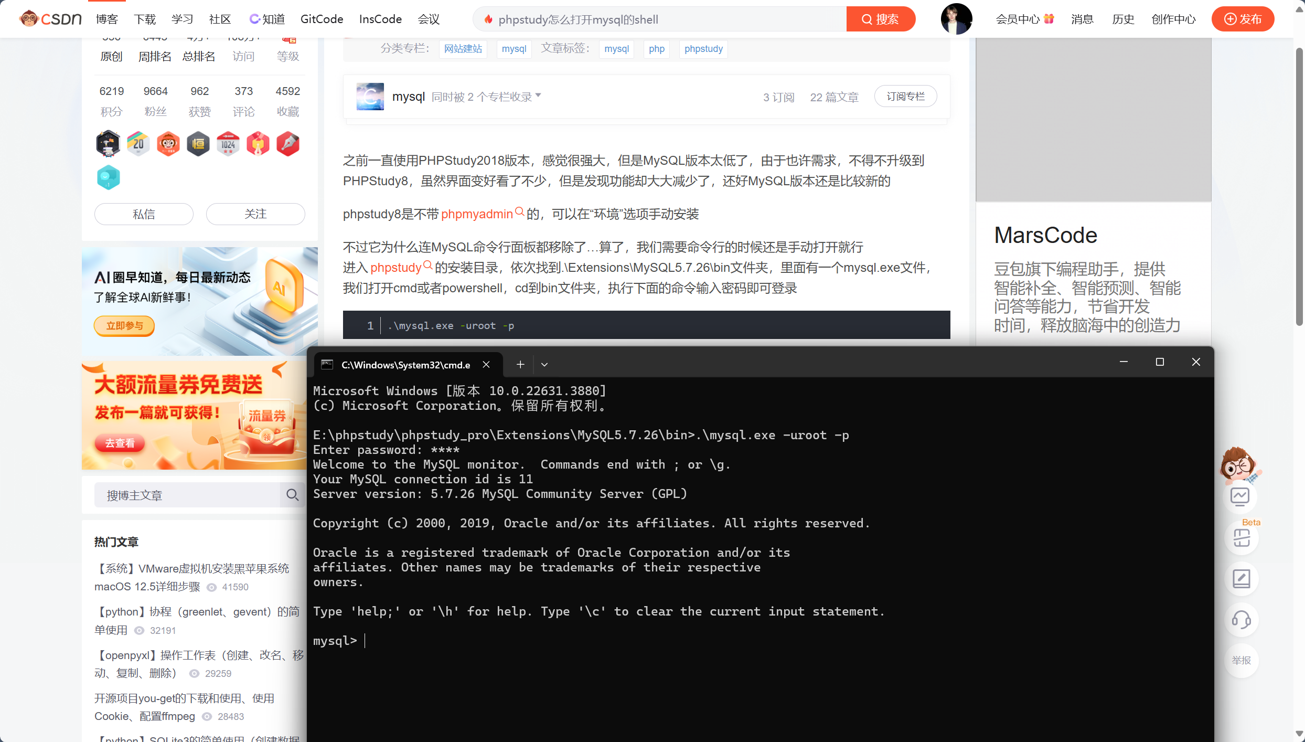Open InsCode in navigation bar
The image size is (1305, 742).
coord(380,19)
